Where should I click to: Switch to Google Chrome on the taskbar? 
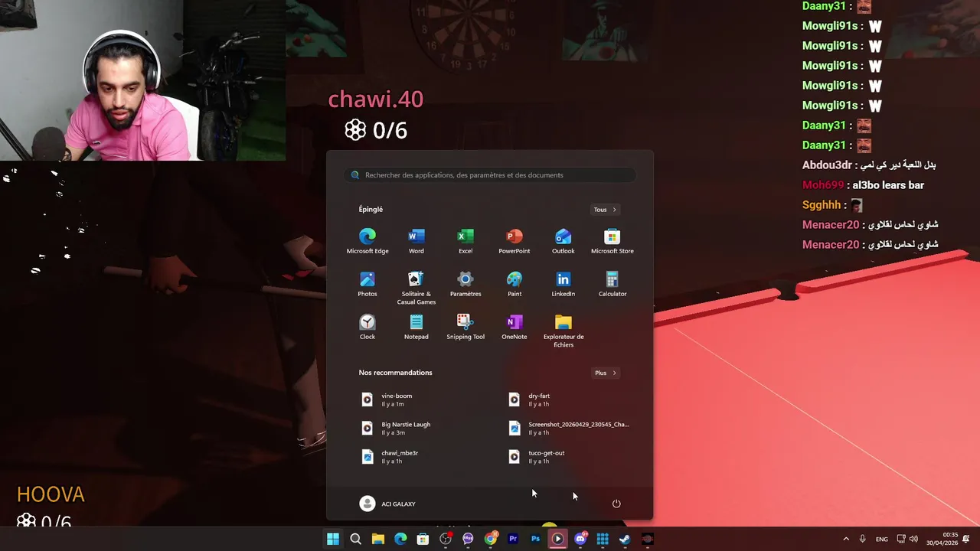(x=491, y=539)
